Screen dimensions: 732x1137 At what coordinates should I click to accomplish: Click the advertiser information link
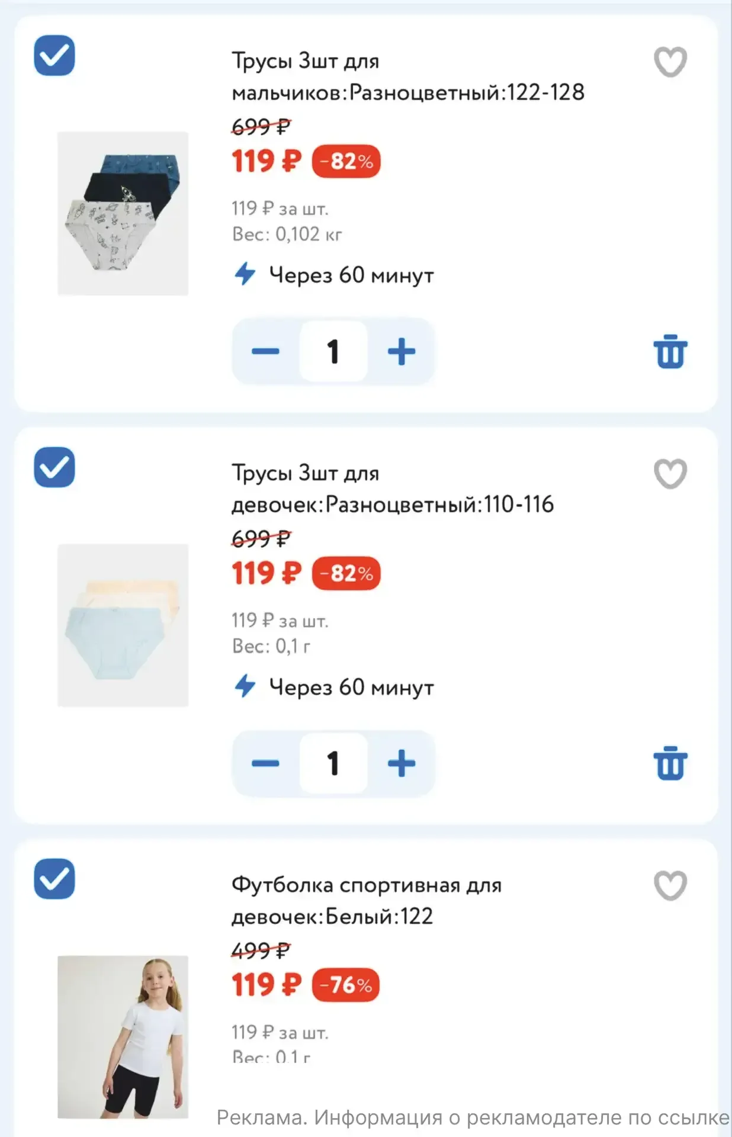pyautogui.click(x=473, y=1117)
